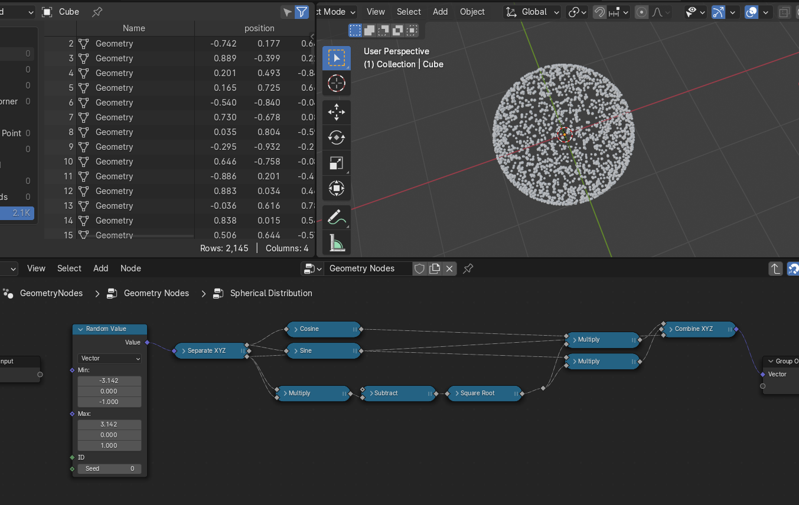Activate the Rotate tool
799x505 pixels.
pos(336,137)
